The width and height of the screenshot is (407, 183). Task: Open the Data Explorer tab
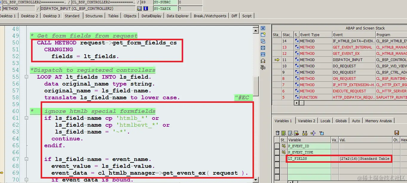click(178, 16)
